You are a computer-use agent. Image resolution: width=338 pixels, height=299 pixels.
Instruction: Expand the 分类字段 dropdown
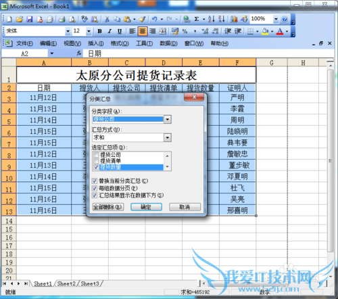168,119
